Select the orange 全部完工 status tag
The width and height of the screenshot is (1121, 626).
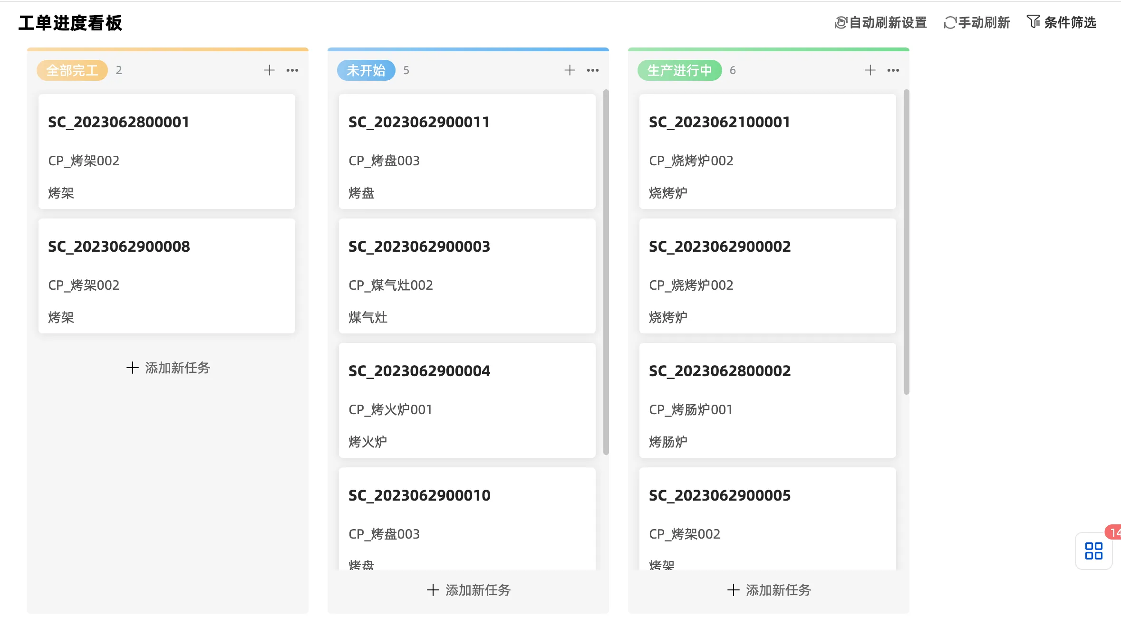coord(72,70)
